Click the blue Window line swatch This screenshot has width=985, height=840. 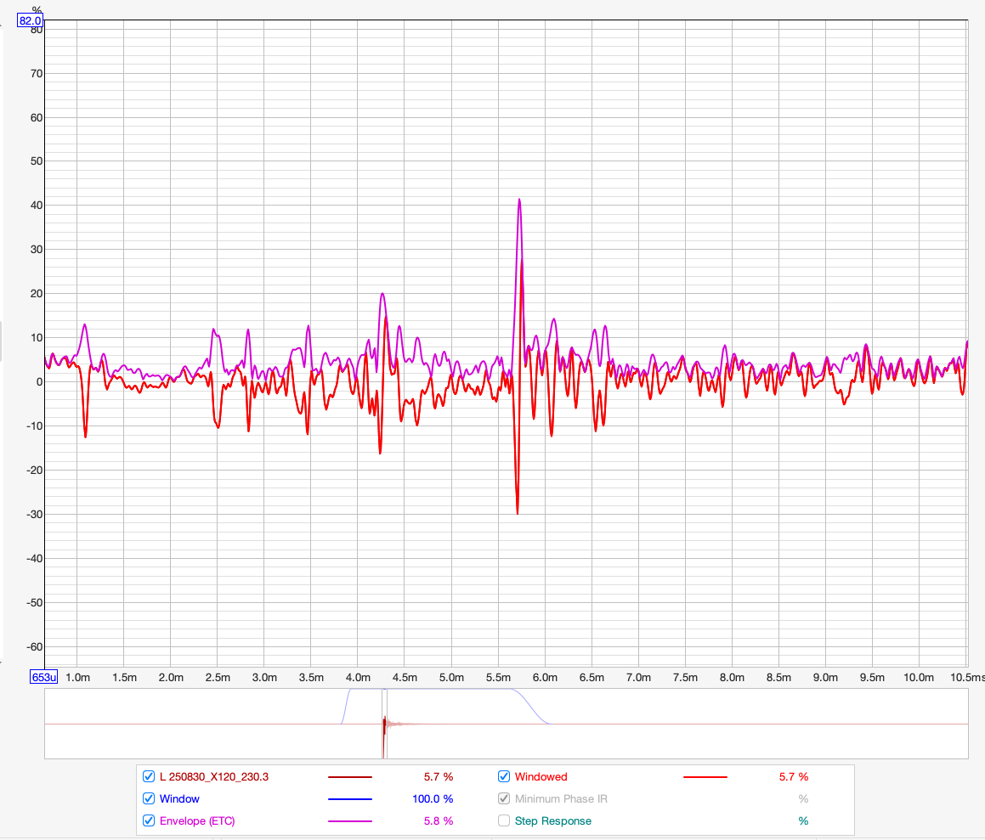(349, 799)
